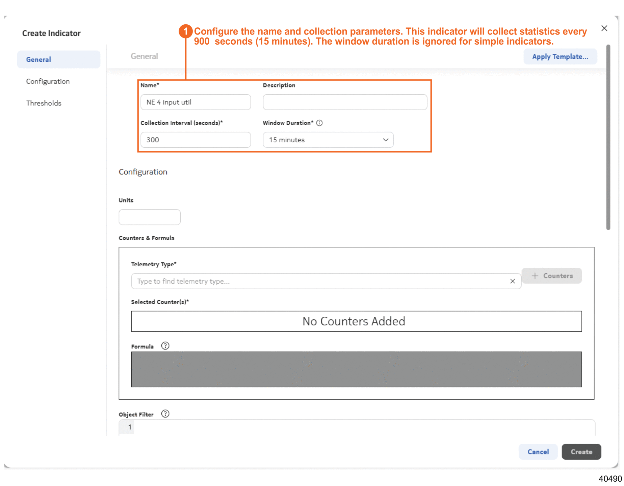Click the Name input field
The height and width of the screenshot is (486, 624).
point(196,102)
